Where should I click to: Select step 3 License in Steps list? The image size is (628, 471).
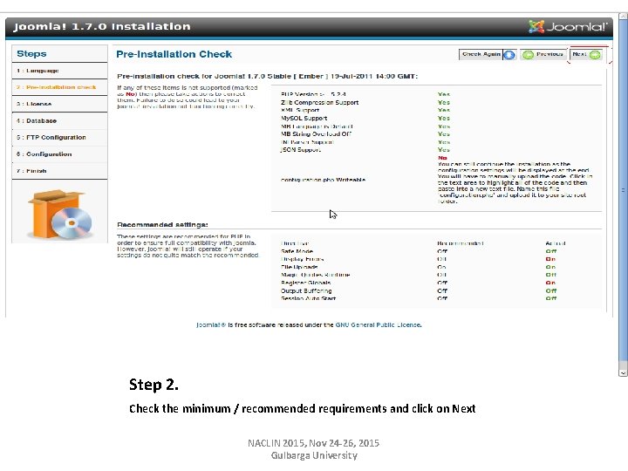click(59, 104)
